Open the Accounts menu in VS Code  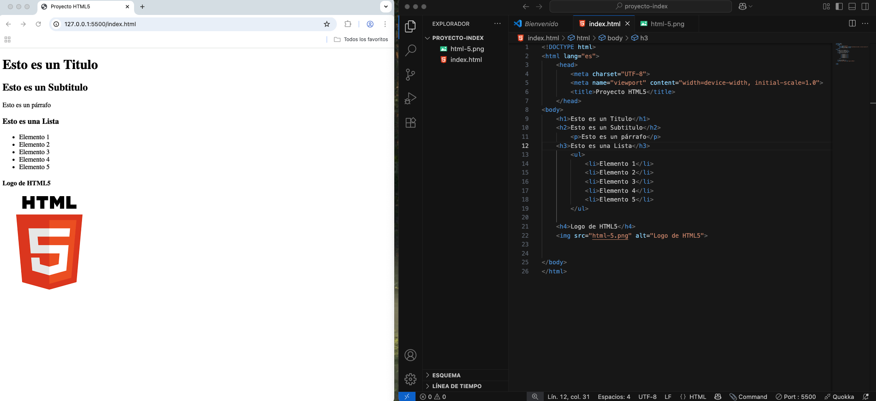(x=411, y=355)
